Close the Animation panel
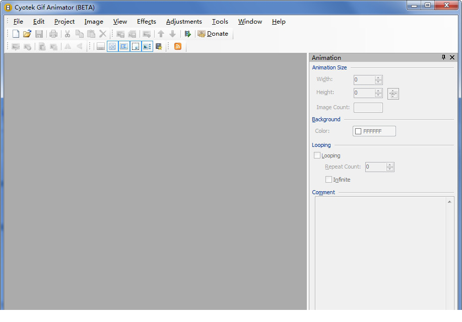This screenshot has width=462, height=322. [452, 57]
